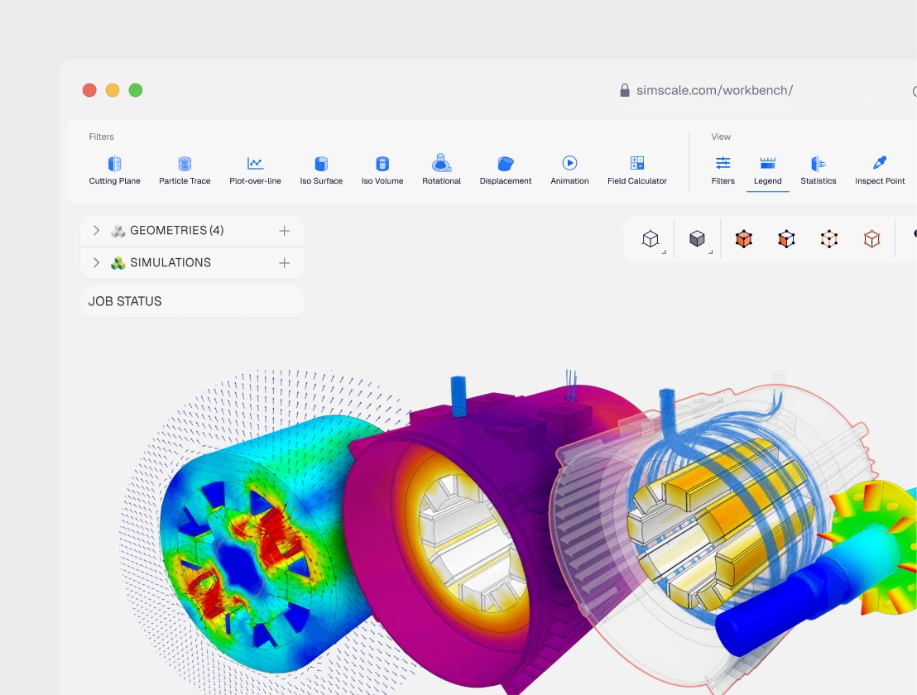
Task: Select the Displacement filter
Action: click(x=506, y=170)
